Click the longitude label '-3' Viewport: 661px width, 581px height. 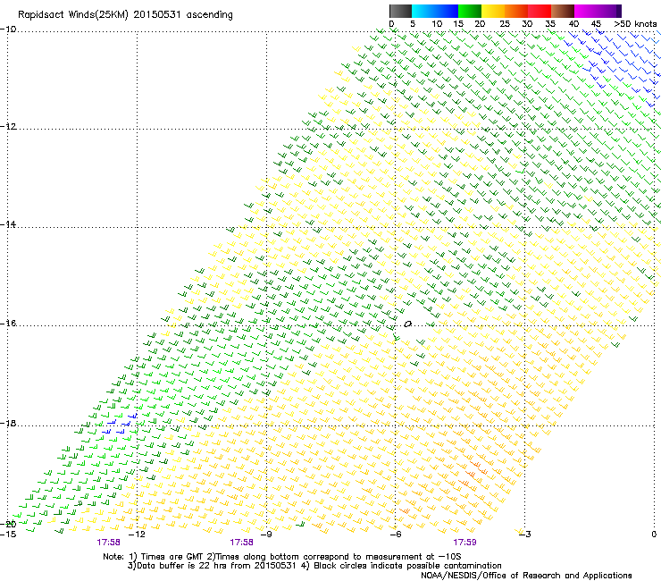point(525,535)
